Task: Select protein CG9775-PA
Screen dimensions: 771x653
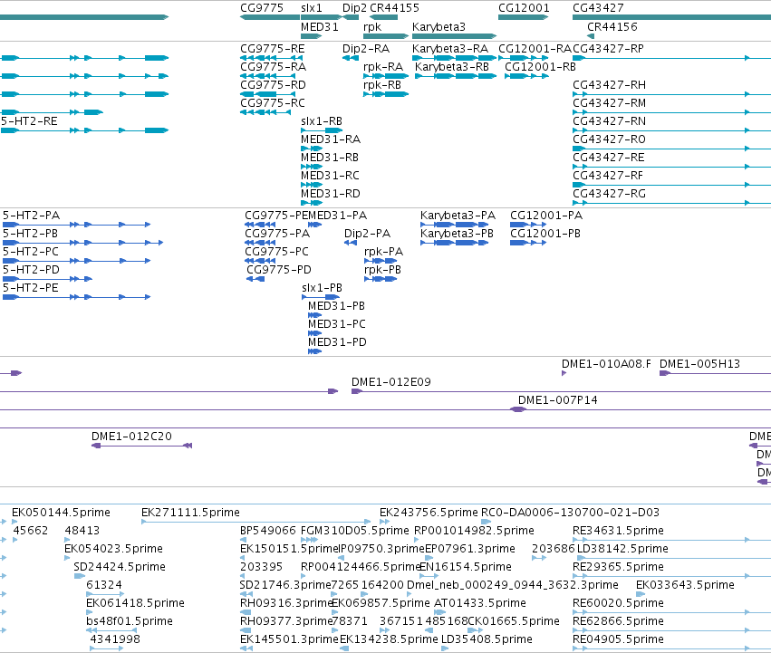Action: 277,234
